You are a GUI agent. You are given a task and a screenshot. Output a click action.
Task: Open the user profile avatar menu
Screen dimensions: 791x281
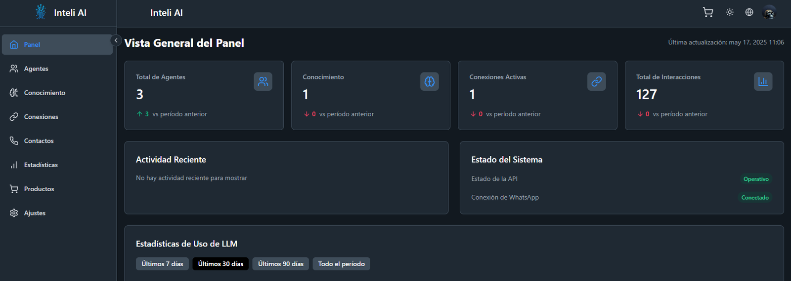pyautogui.click(x=769, y=12)
